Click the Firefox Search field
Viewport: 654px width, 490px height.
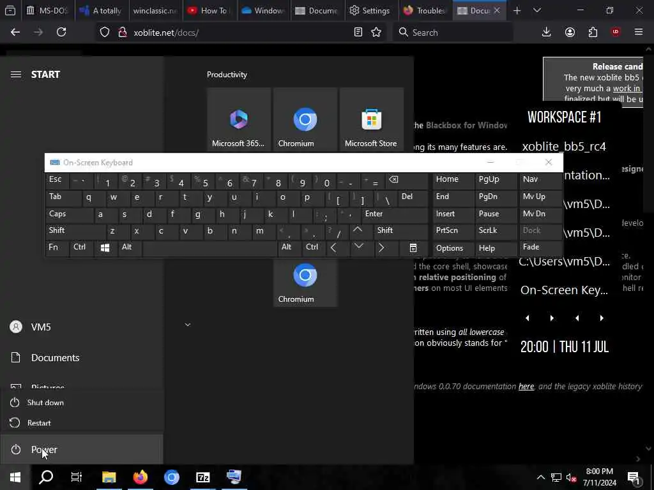tap(453, 33)
